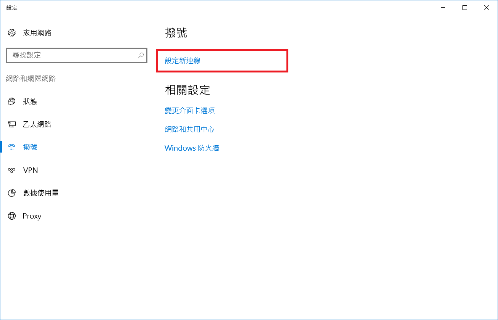The width and height of the screenshot is (498, 320).
Task: Open the VPN page
Action: pyautogui.click(x=31, y=170)
